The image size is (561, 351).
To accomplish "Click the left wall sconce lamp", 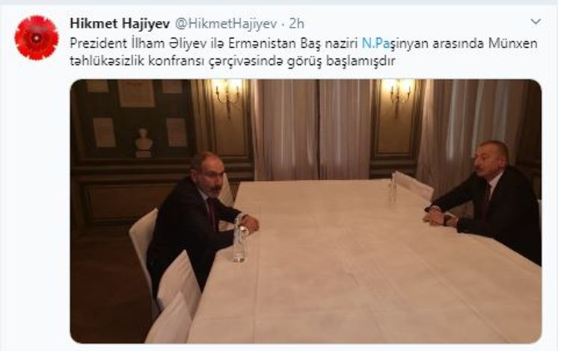I will click(x=227, y=94).
